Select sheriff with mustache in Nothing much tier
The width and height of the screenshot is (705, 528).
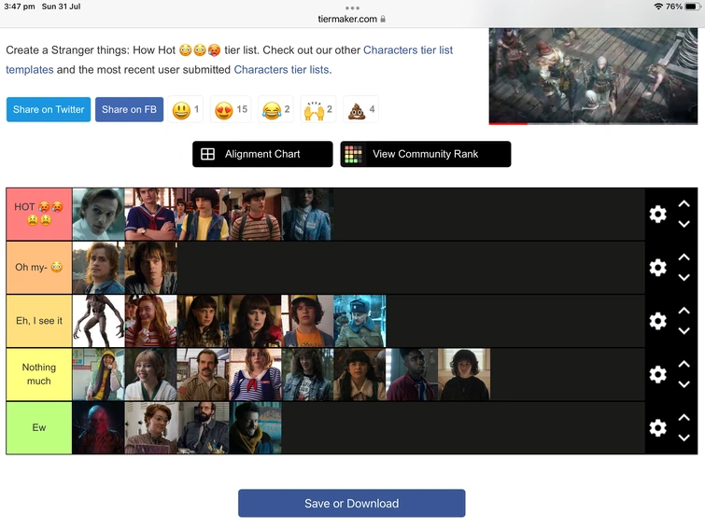click(x=203, y=374)
